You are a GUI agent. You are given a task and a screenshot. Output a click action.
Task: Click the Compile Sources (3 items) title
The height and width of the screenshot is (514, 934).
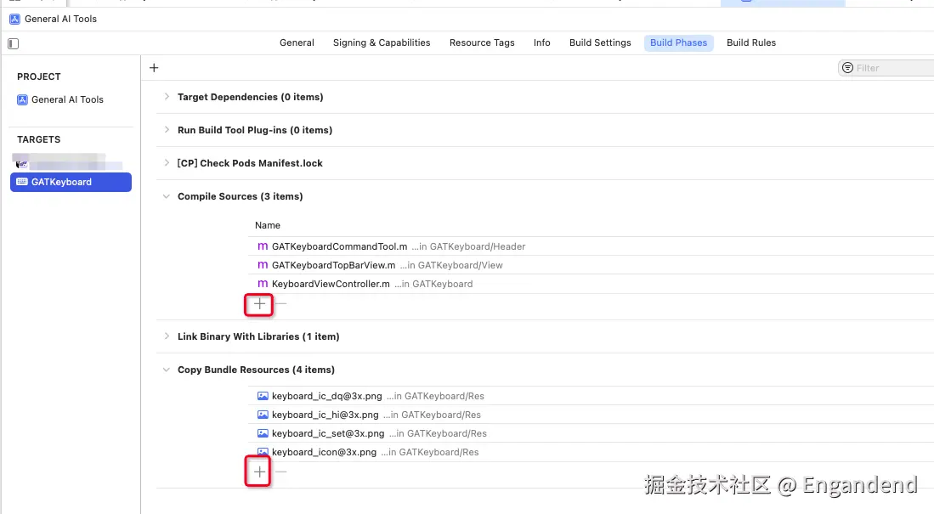pos(240,196)
